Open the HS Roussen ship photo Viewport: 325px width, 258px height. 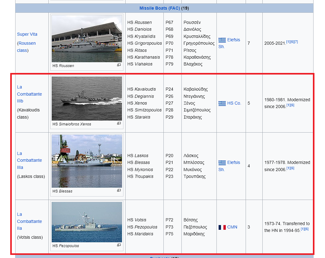(87, 38)
